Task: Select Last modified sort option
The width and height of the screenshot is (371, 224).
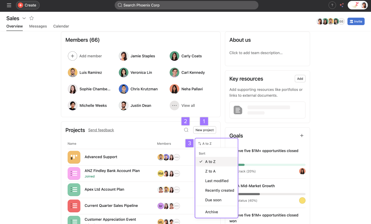Action: pos(217,181)
